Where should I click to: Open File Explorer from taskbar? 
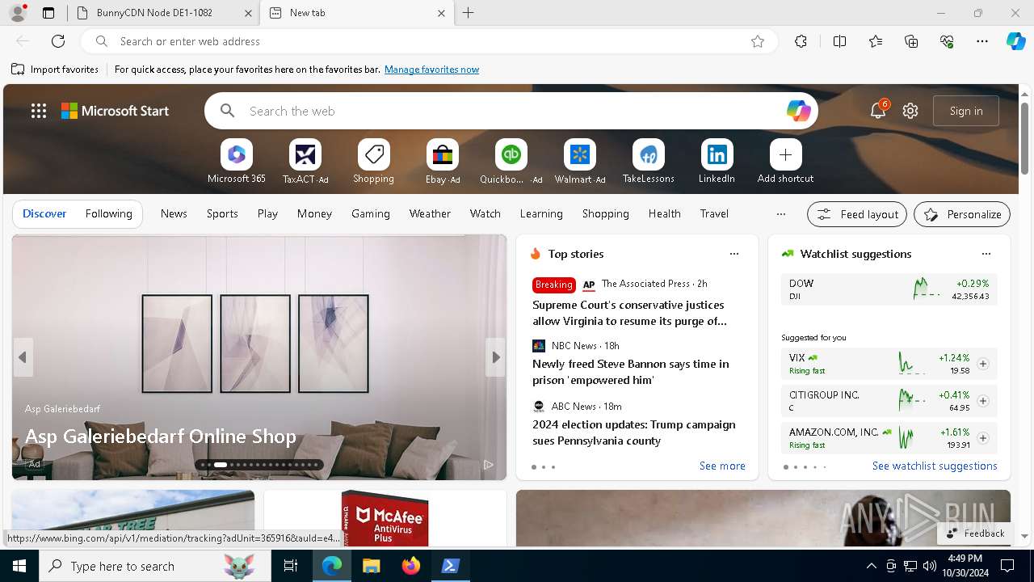click(x=371, y=566)
